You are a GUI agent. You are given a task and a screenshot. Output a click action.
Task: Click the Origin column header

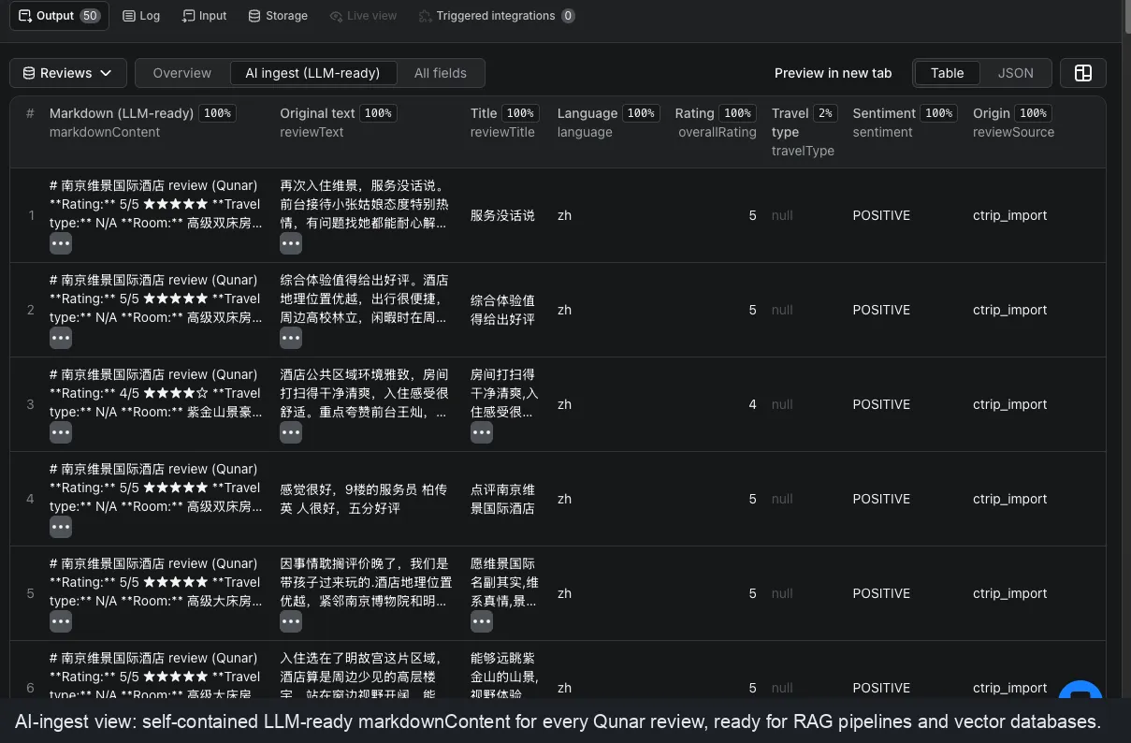[992, 113]
